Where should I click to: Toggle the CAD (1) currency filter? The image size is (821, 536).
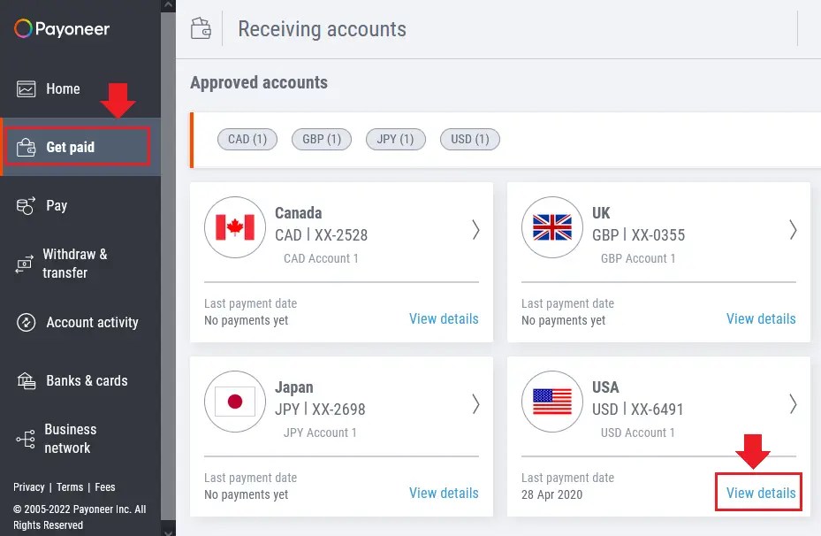tap(247, 139)
